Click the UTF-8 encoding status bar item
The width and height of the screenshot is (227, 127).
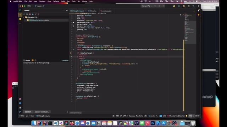[x=125, y=116]
